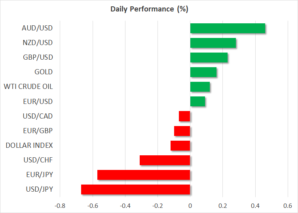Image resolution: width=298 pixels, height=213 pixels.
Task: Click the AUD/USD axis label
Action: click(x=37, y=28)
